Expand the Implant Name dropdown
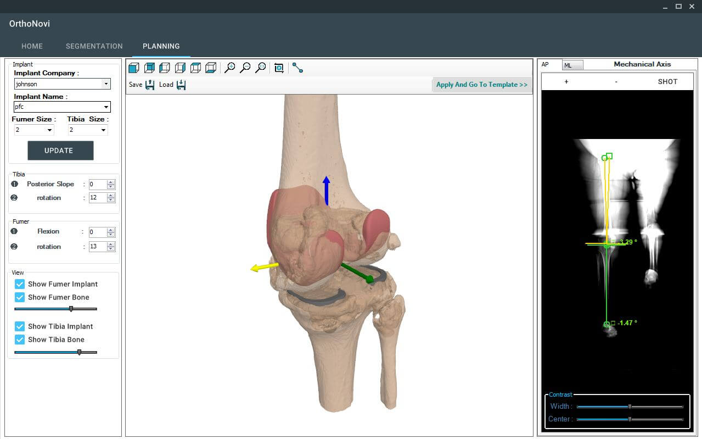702x439 pixels. tap(106, 107)
